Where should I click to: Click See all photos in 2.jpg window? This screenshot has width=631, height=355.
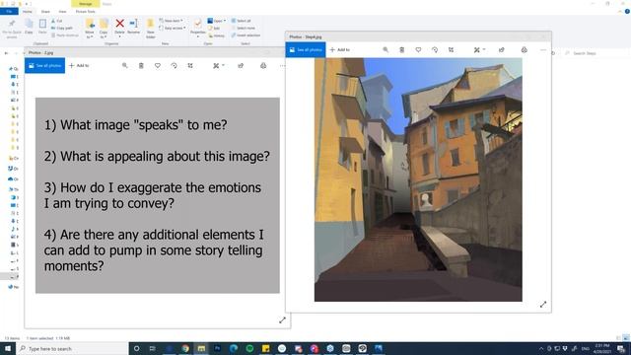pyautogui.click(x=44, y=66)
